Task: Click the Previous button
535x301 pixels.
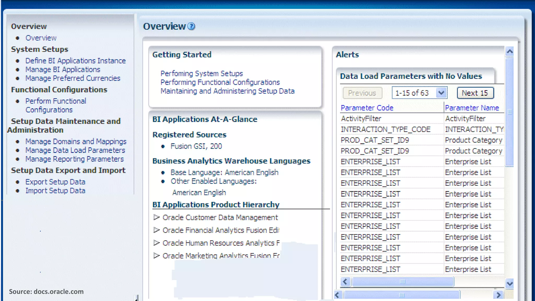Action: pyautogui.click(x=362, y=93)
